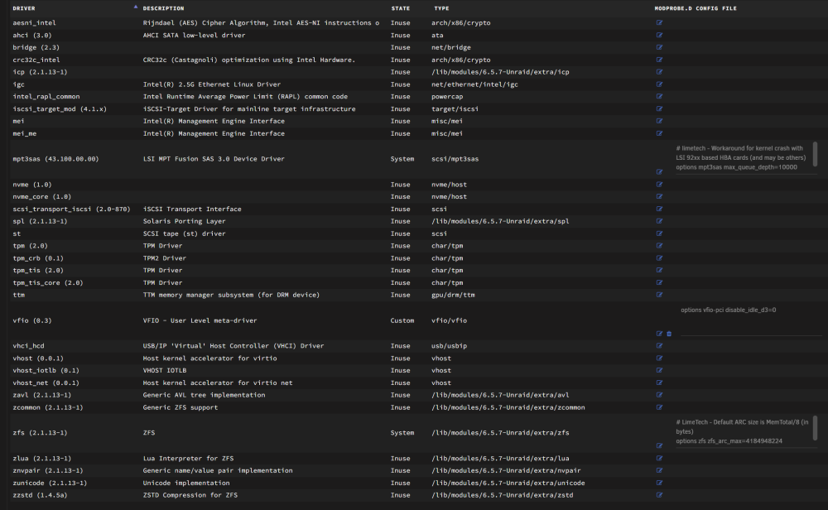Edit modprobe config for mei_me driver

click(659, 133)
